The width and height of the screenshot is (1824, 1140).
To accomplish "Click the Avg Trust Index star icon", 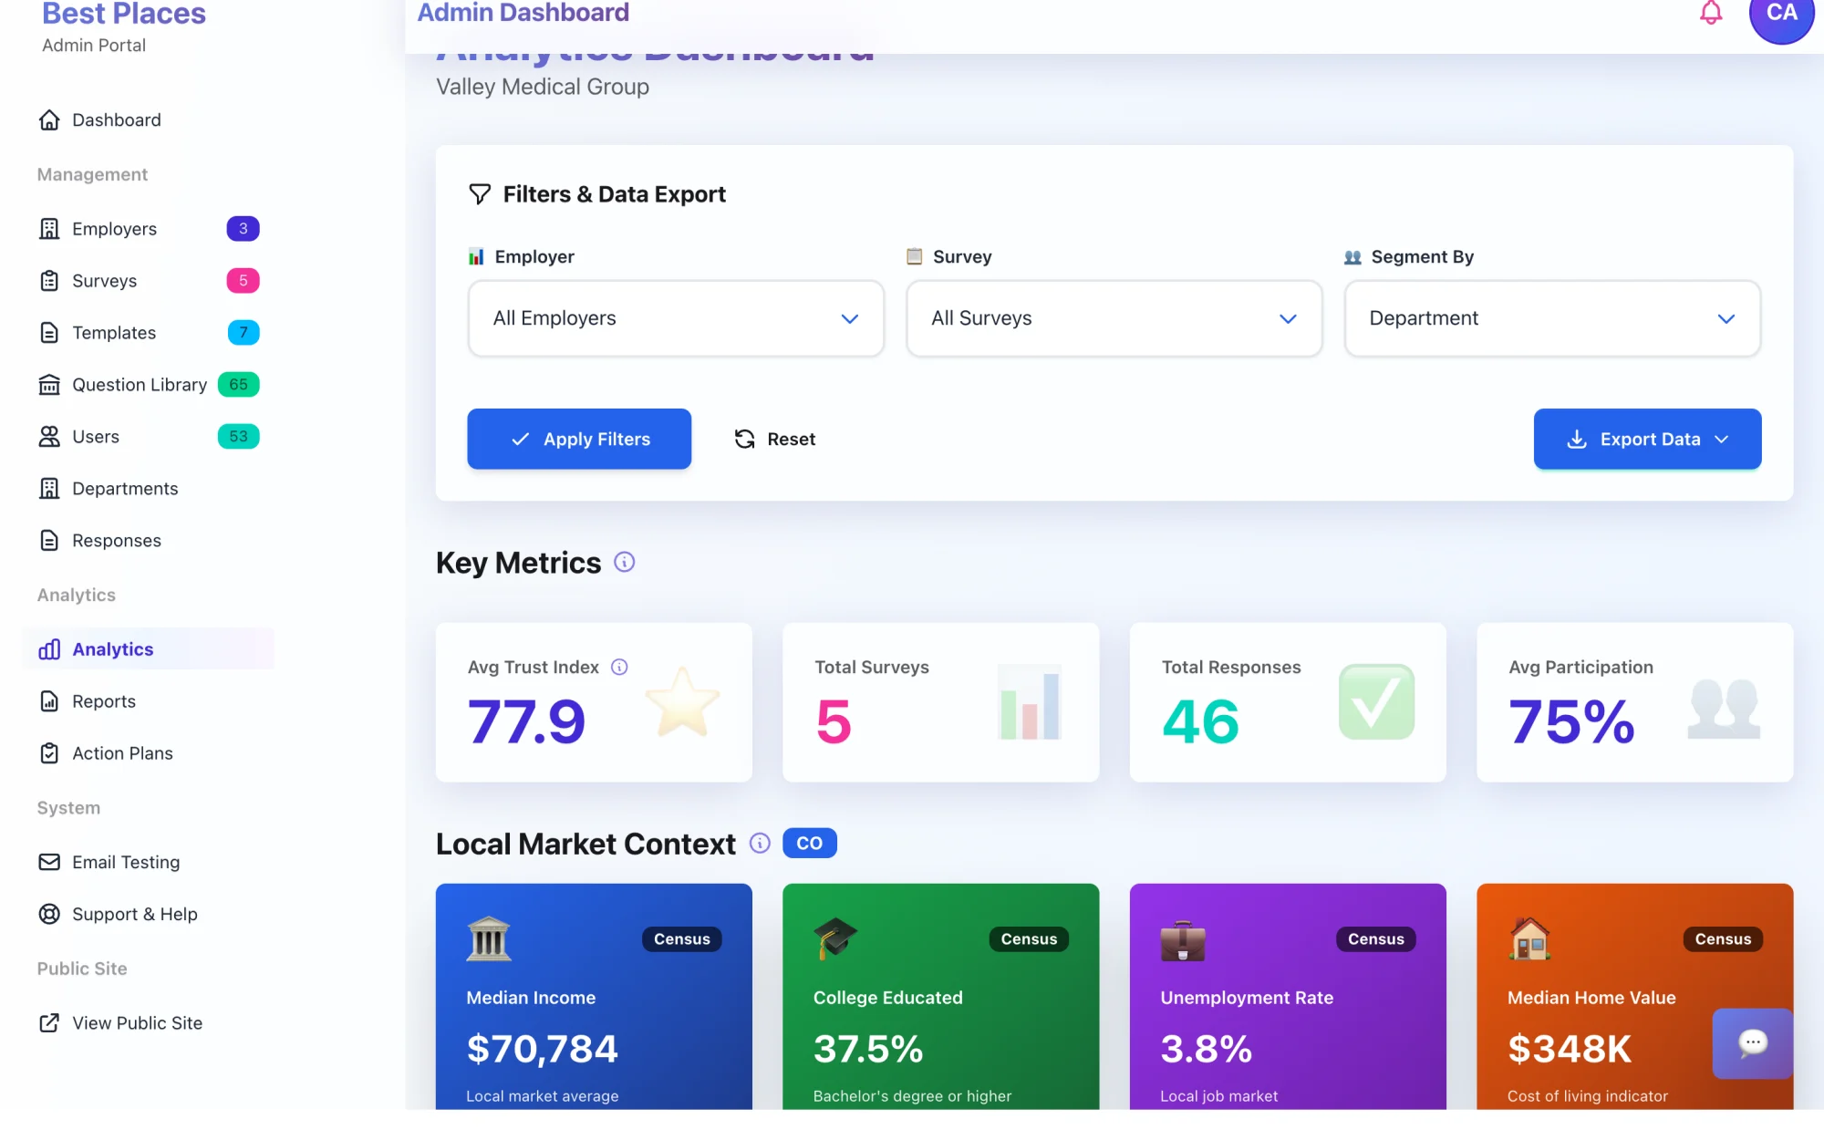I will (x=682, y=701).
